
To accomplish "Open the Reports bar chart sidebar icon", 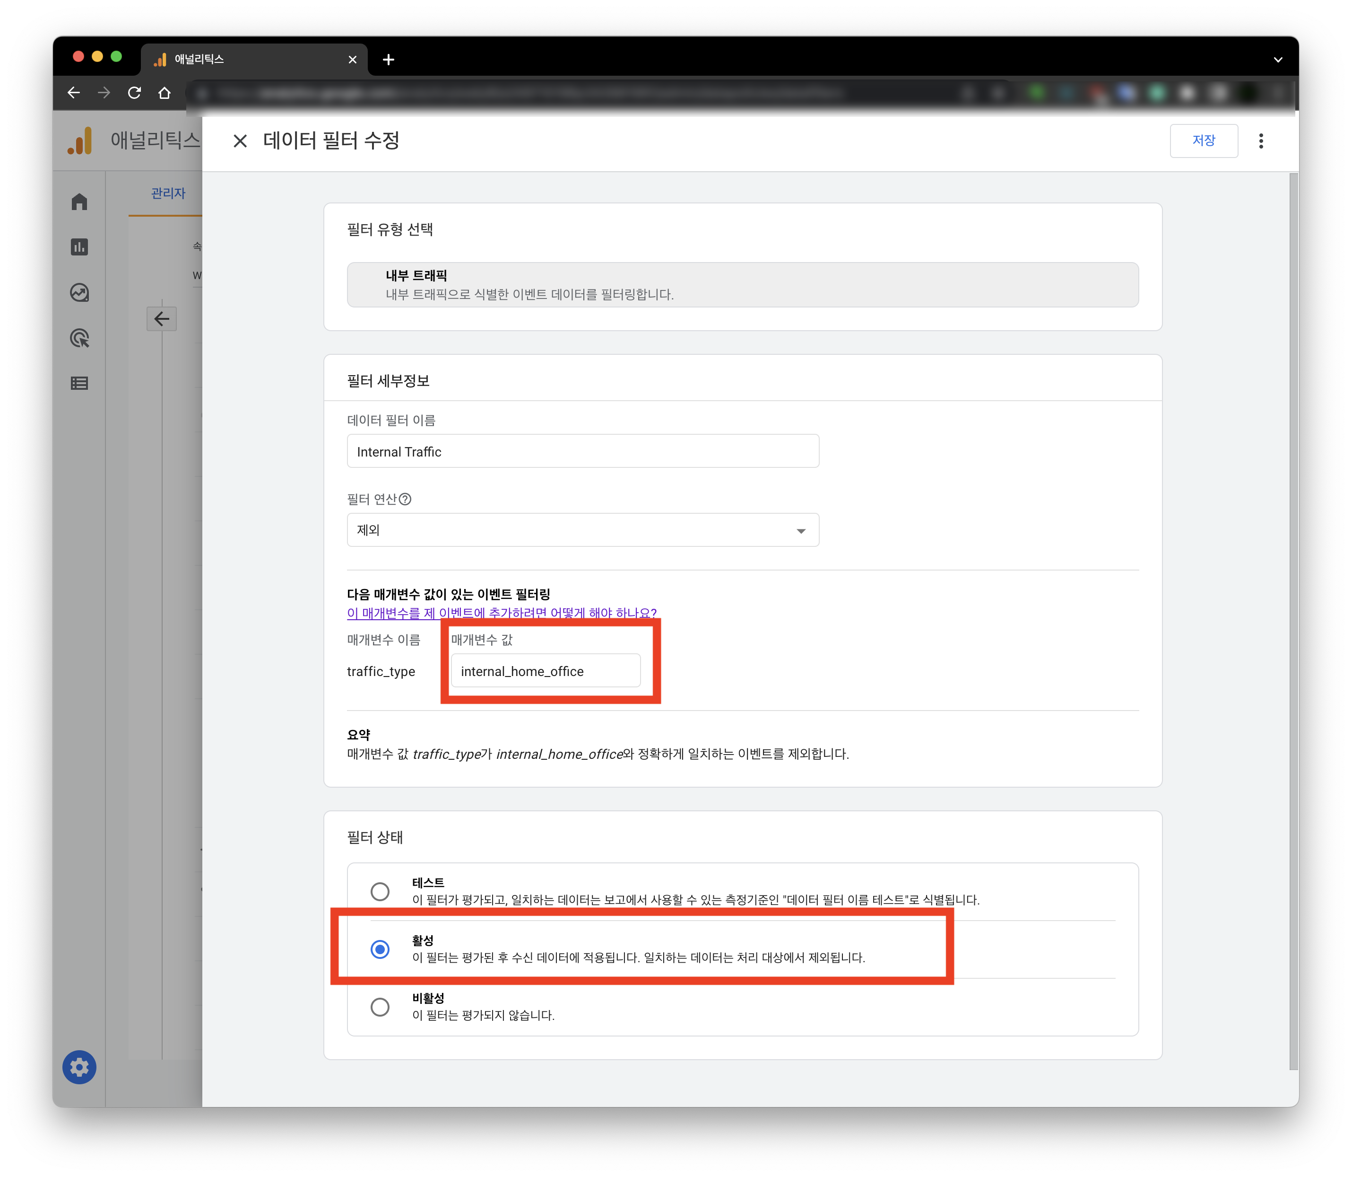I will point(79,247).
